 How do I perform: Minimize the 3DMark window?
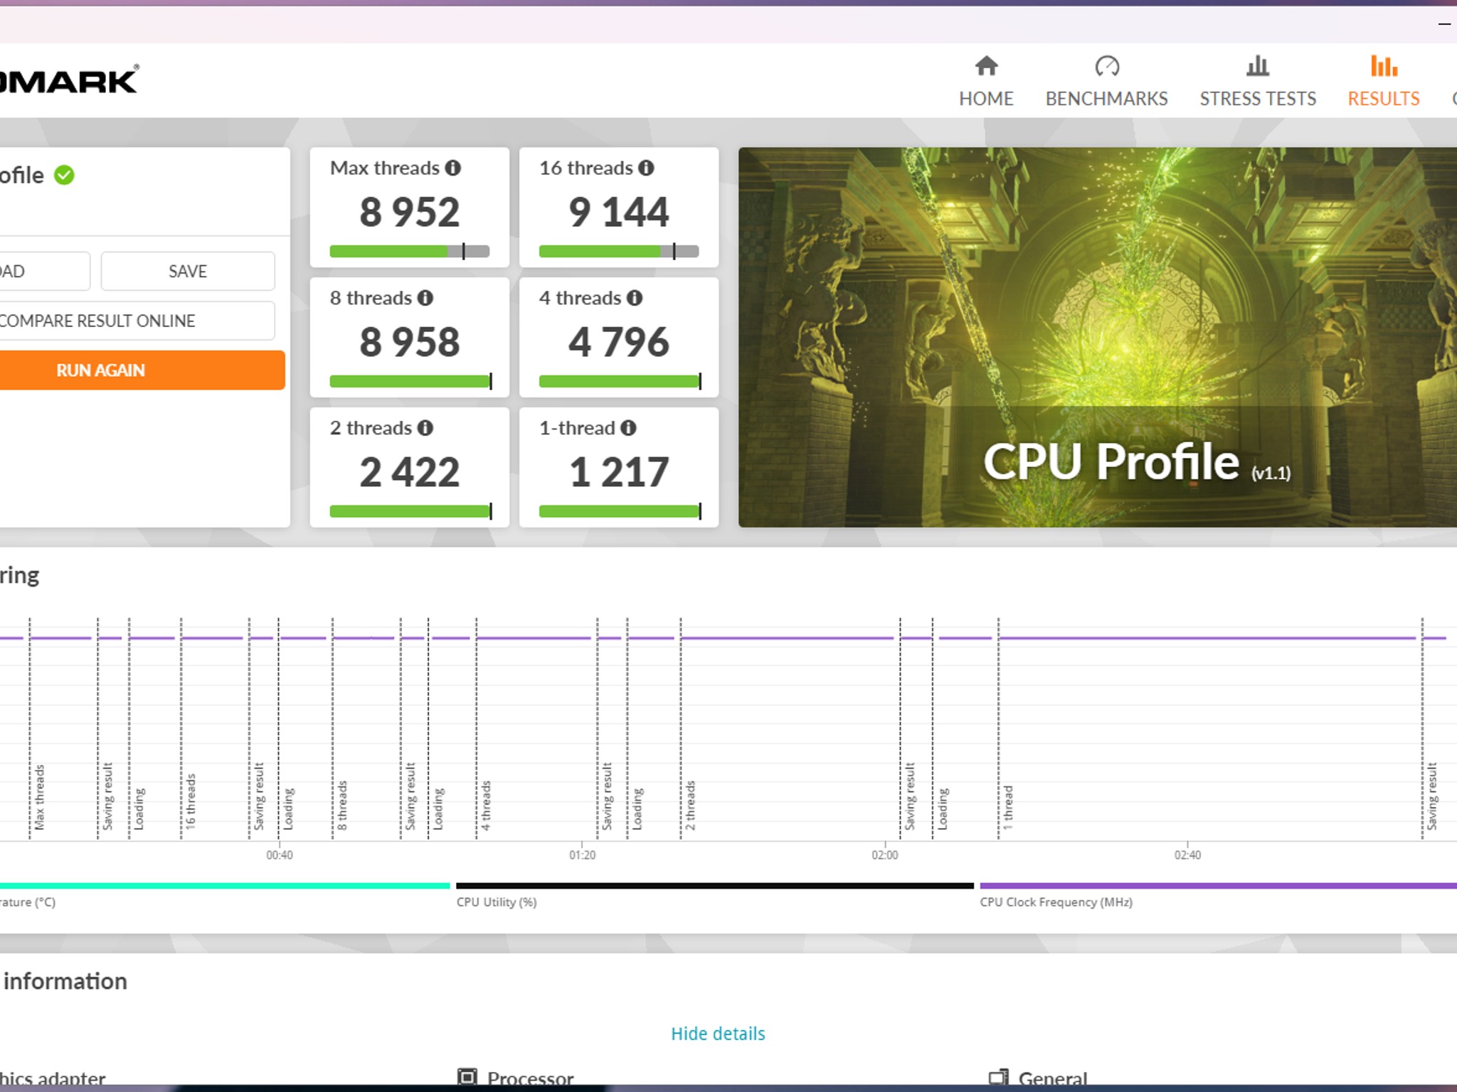(x=1444, y=24)
